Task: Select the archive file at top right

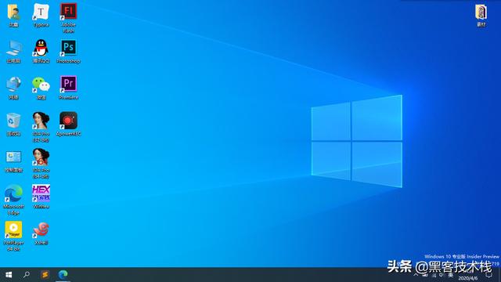Action: tap(481, 16)
